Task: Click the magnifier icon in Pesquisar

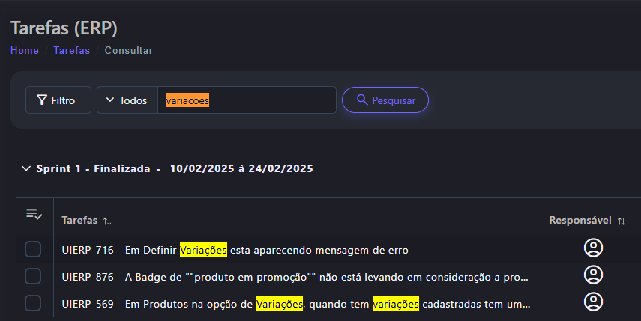Action: tap(362, 100)
